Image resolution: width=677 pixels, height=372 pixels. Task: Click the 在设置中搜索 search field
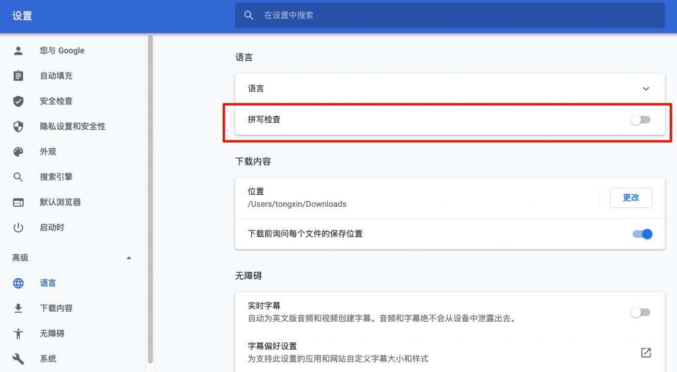pos(450,15)
